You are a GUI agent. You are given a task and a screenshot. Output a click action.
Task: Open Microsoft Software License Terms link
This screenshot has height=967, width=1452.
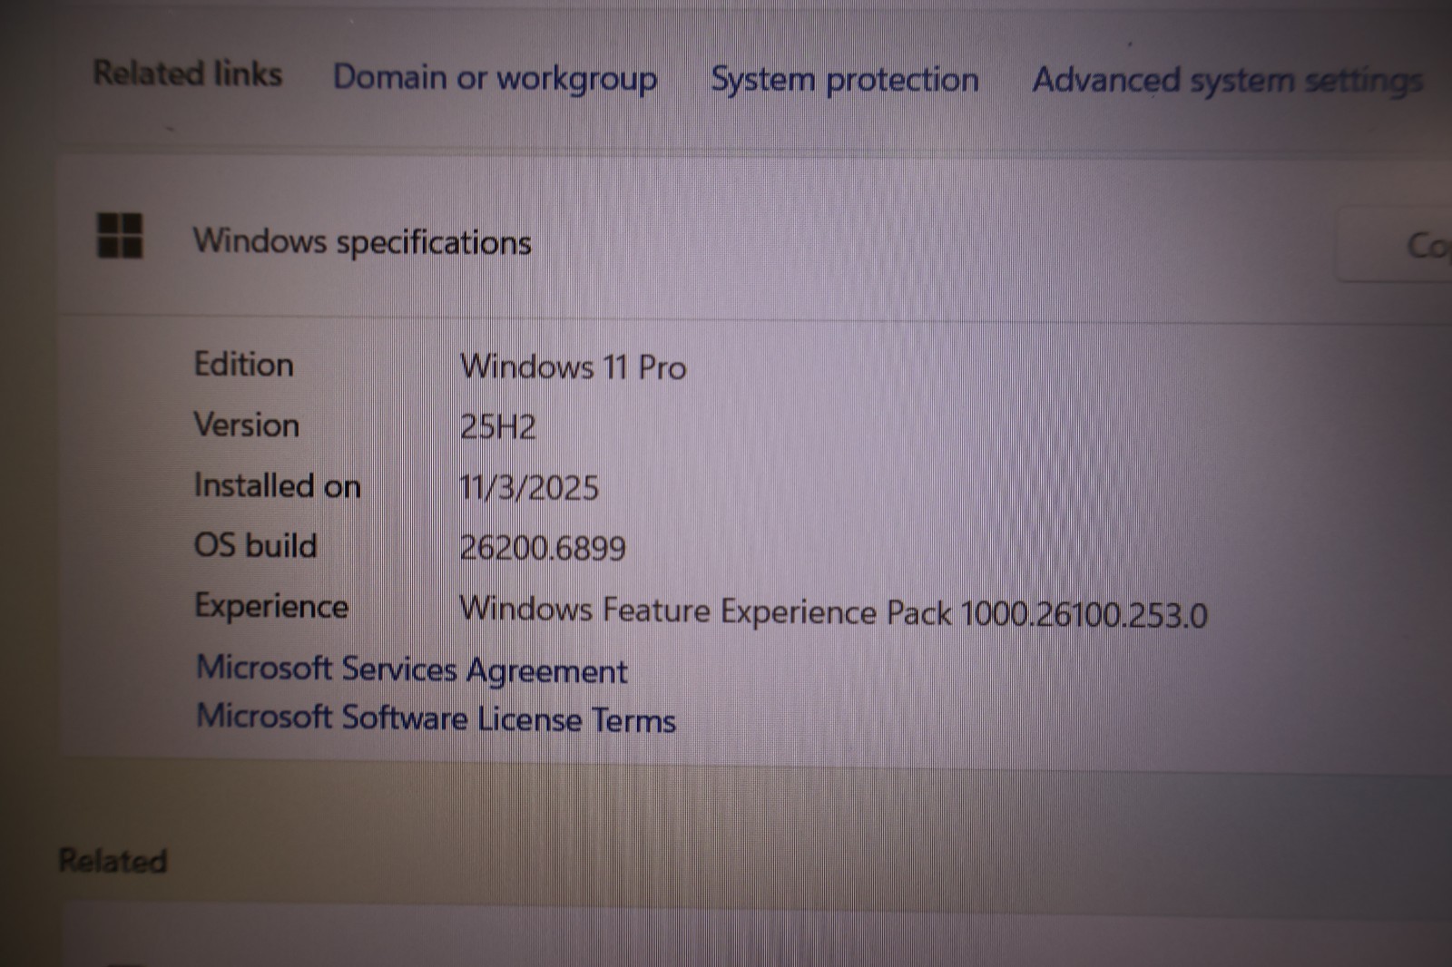tap(436, 718)
